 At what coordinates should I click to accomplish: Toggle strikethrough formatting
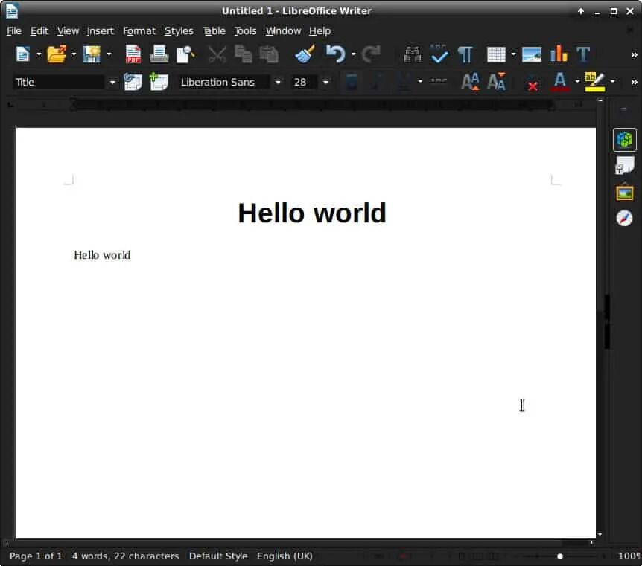(438, 82)
